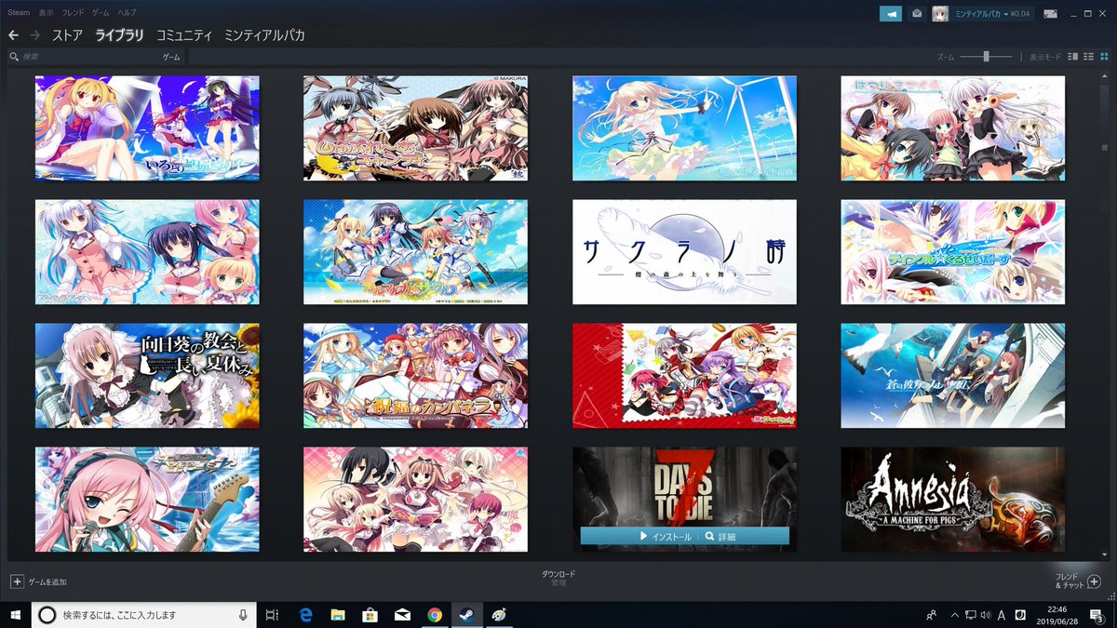Open the account name dropdown arrow
The image size is (1117, 628).
1004,13
